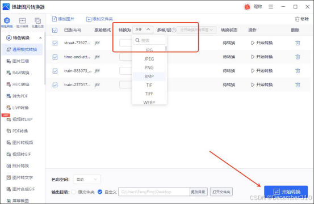314x204 pixels.
Task: Click the file name train-237017...
Action: 77,85
